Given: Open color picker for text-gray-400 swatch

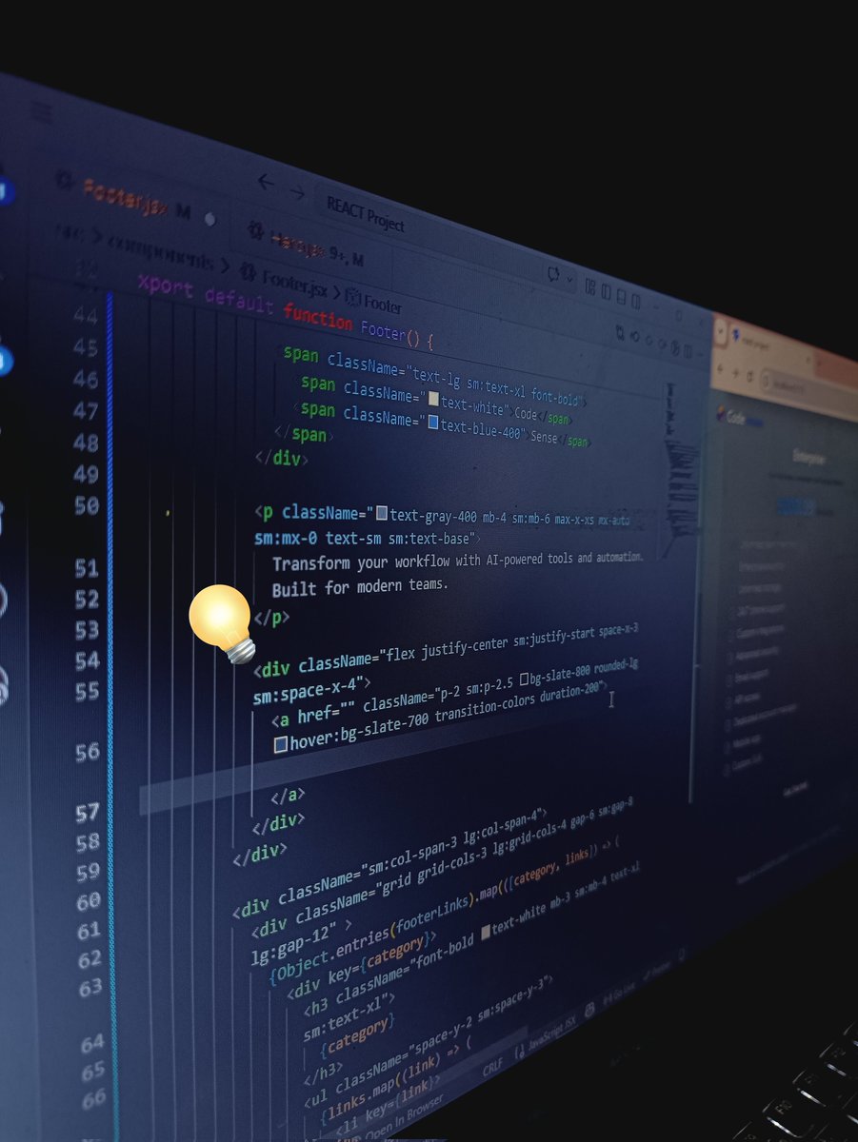Looking at the screenshot, I should pyautogui.click(x=382, y=514).
